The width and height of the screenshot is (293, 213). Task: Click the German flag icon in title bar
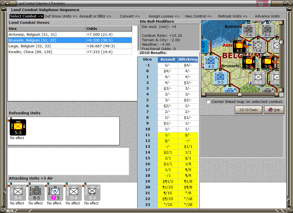[262, 3]
